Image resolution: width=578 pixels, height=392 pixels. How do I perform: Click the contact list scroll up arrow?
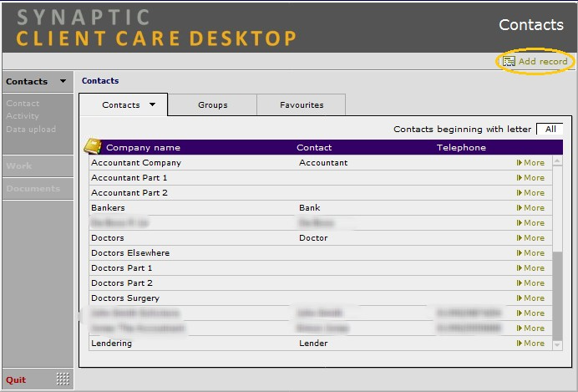557,160
